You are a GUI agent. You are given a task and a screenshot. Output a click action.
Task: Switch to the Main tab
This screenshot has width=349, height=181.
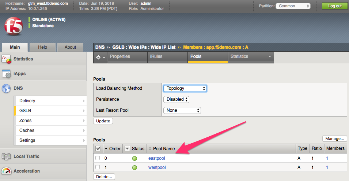tap(15, 47)
